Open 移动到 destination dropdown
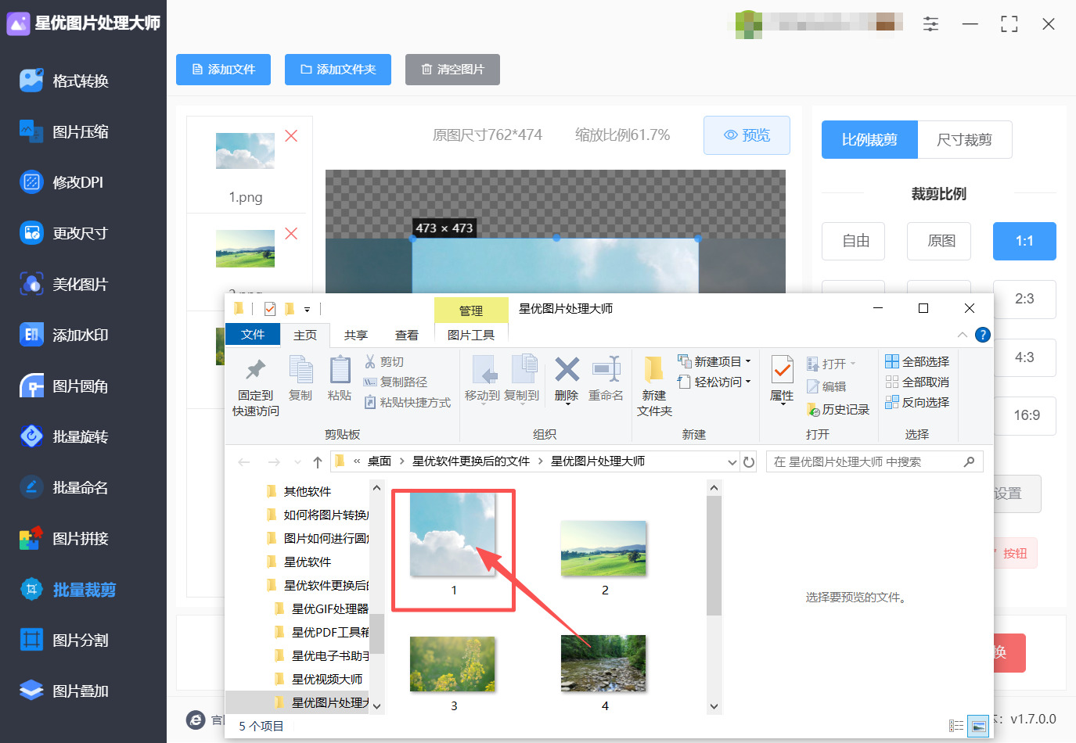The image size is (1076, 743). point(482,404)
